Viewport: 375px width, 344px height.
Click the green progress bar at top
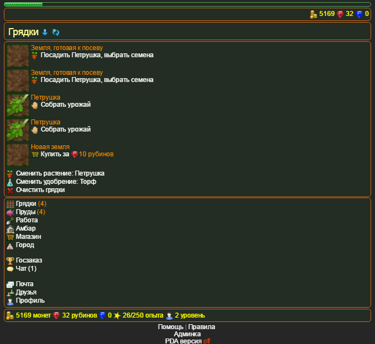click(x=187, y=4)
